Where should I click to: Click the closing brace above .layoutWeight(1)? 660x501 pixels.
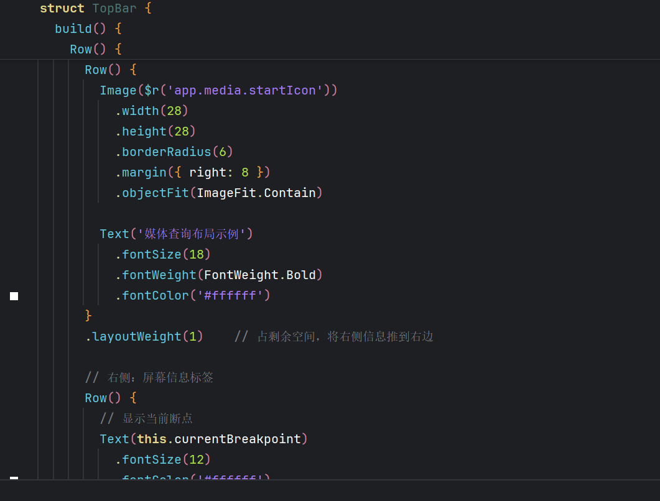click(x=88, y=315)
